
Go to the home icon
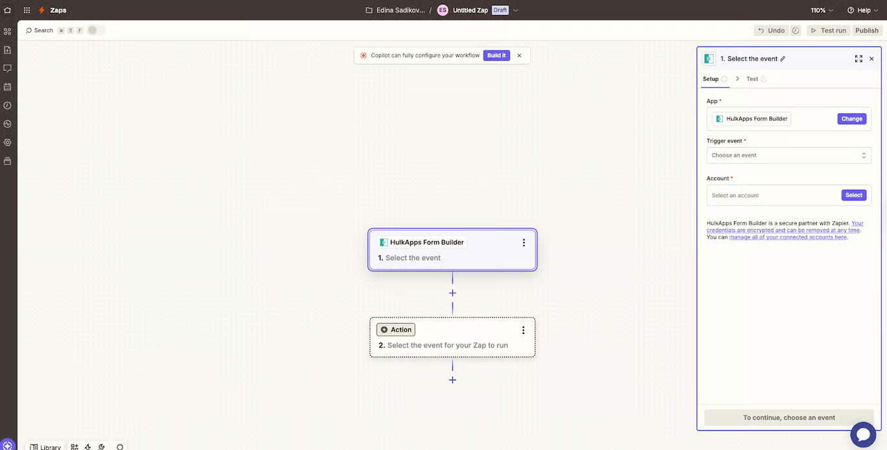click(x=7, y=10)
